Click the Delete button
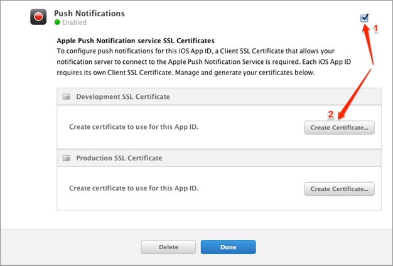This screenshot has height=266, width=393. click(168, 247)
